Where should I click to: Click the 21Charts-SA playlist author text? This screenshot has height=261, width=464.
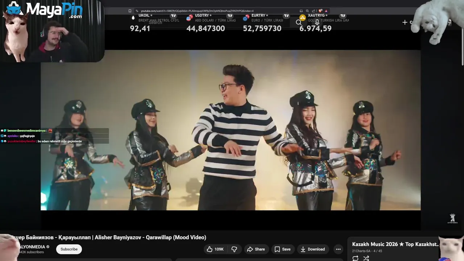[361, 251]
